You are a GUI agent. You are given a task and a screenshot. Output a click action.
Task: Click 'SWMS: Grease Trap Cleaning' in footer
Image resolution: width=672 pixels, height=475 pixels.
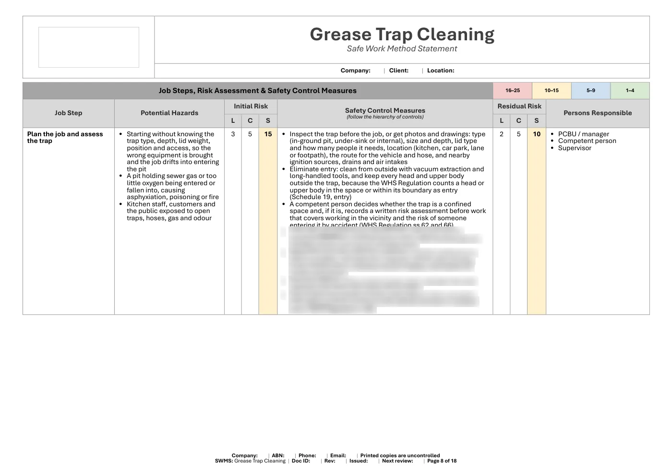point(250,461)
